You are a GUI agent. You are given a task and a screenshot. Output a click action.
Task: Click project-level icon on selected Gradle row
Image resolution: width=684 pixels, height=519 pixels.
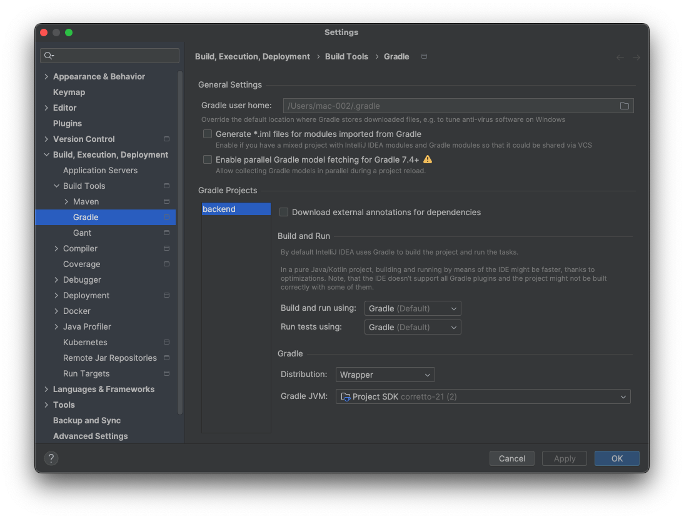167,217
